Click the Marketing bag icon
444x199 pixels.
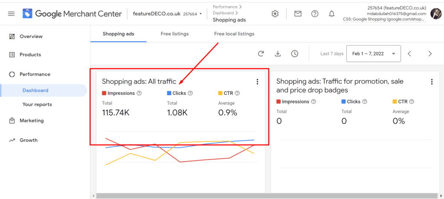(12, 121)
